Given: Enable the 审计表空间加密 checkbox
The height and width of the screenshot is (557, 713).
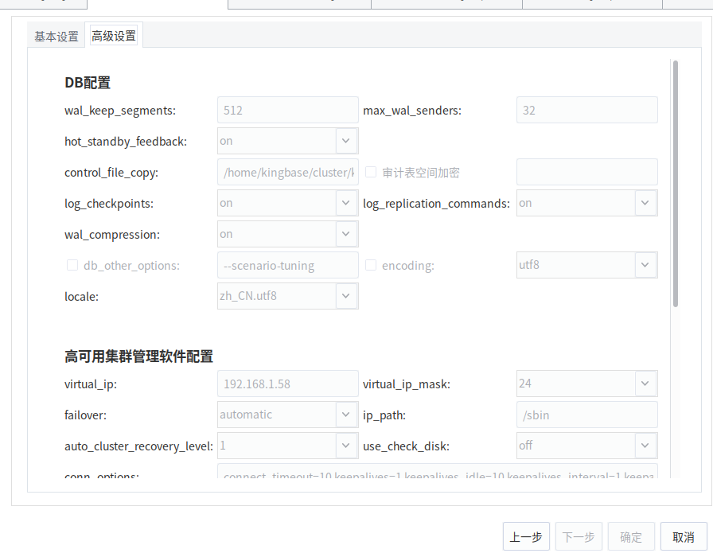Looking at the screenshot, I should pyautogui.click(x=371, y=172).
